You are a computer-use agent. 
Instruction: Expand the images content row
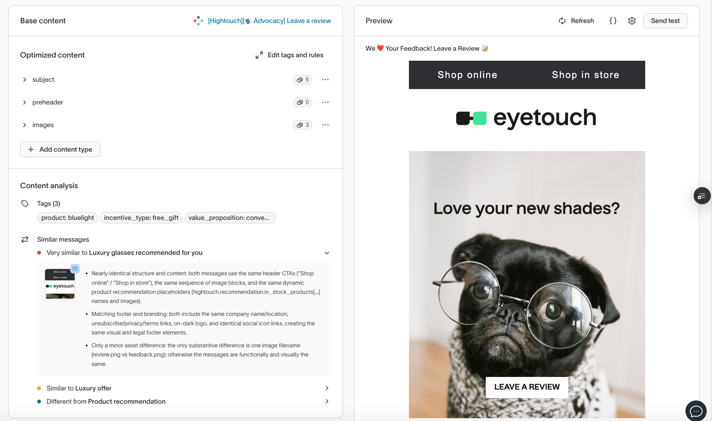tap(25, 125)
